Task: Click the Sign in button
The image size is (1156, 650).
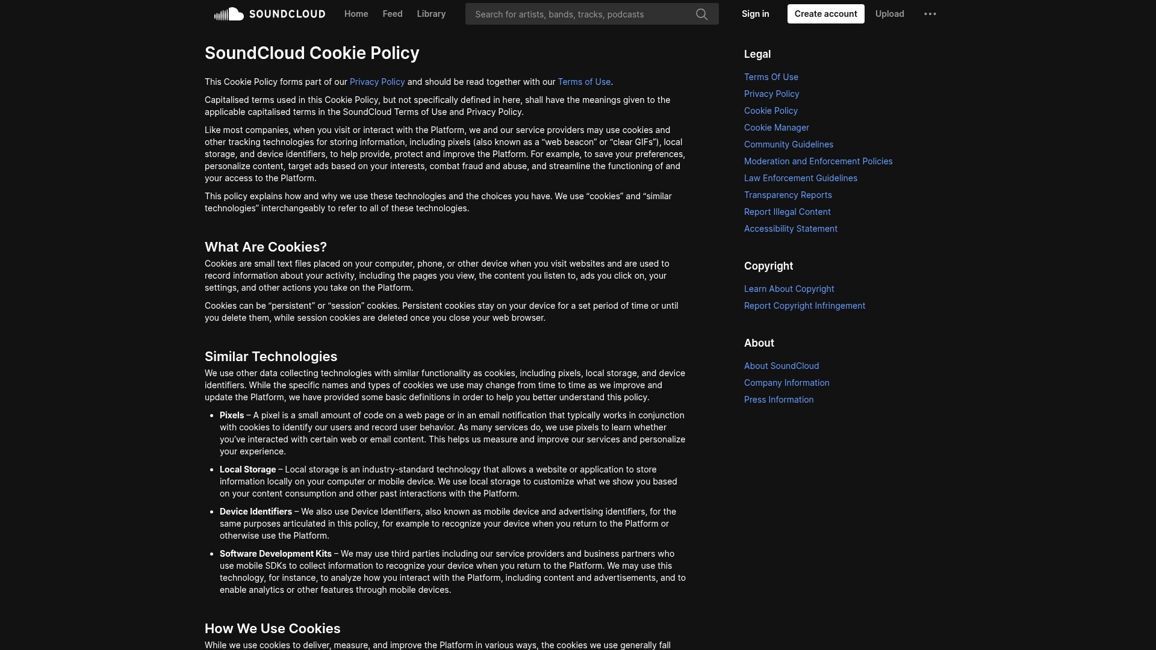Action: click(x=756, y=14)
